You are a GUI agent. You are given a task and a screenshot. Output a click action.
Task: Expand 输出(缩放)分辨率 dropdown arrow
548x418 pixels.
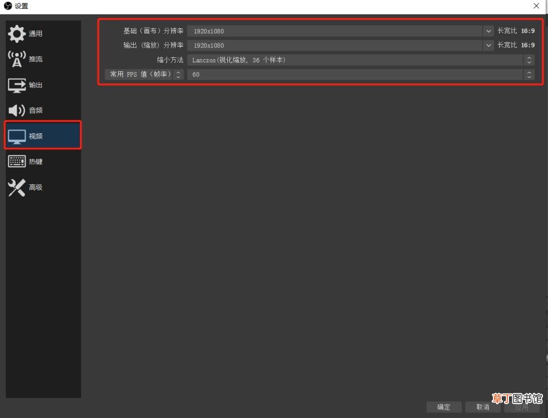point(488,46)
